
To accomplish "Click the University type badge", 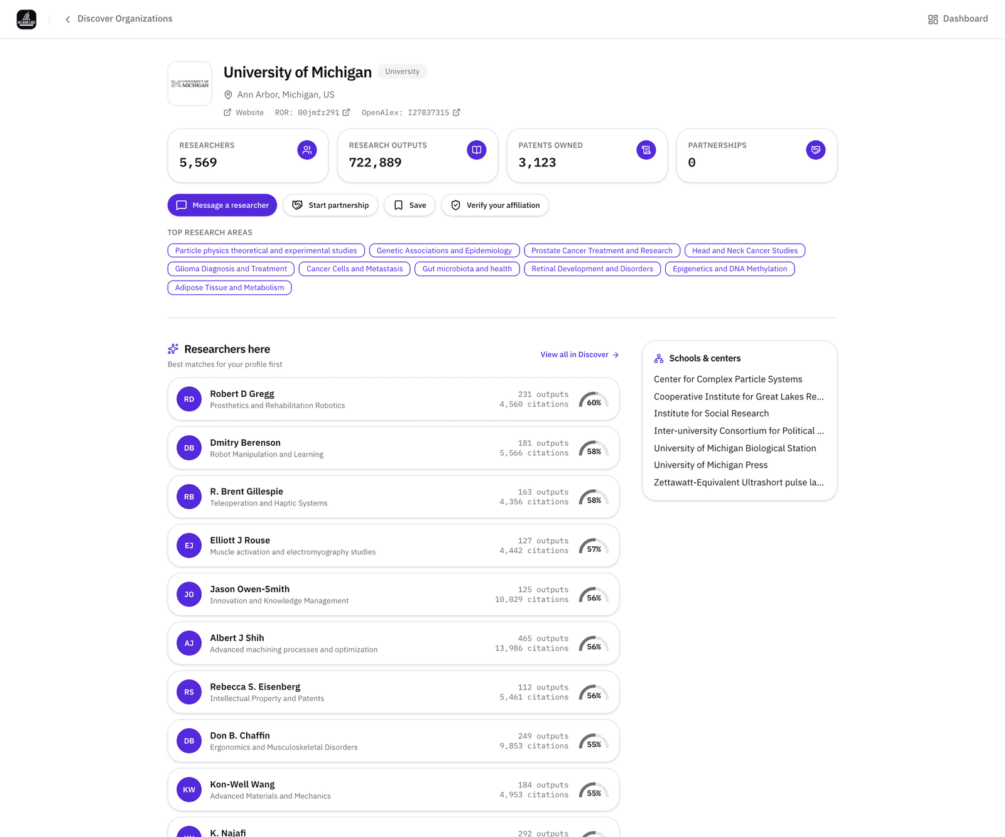I will pyautogui.click(x=402, y=72).
